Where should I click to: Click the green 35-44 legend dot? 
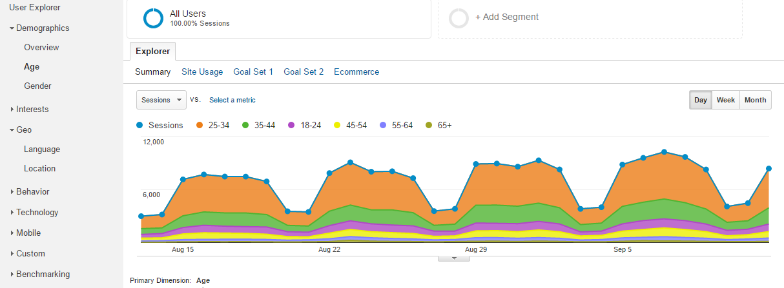pos(245,125)
